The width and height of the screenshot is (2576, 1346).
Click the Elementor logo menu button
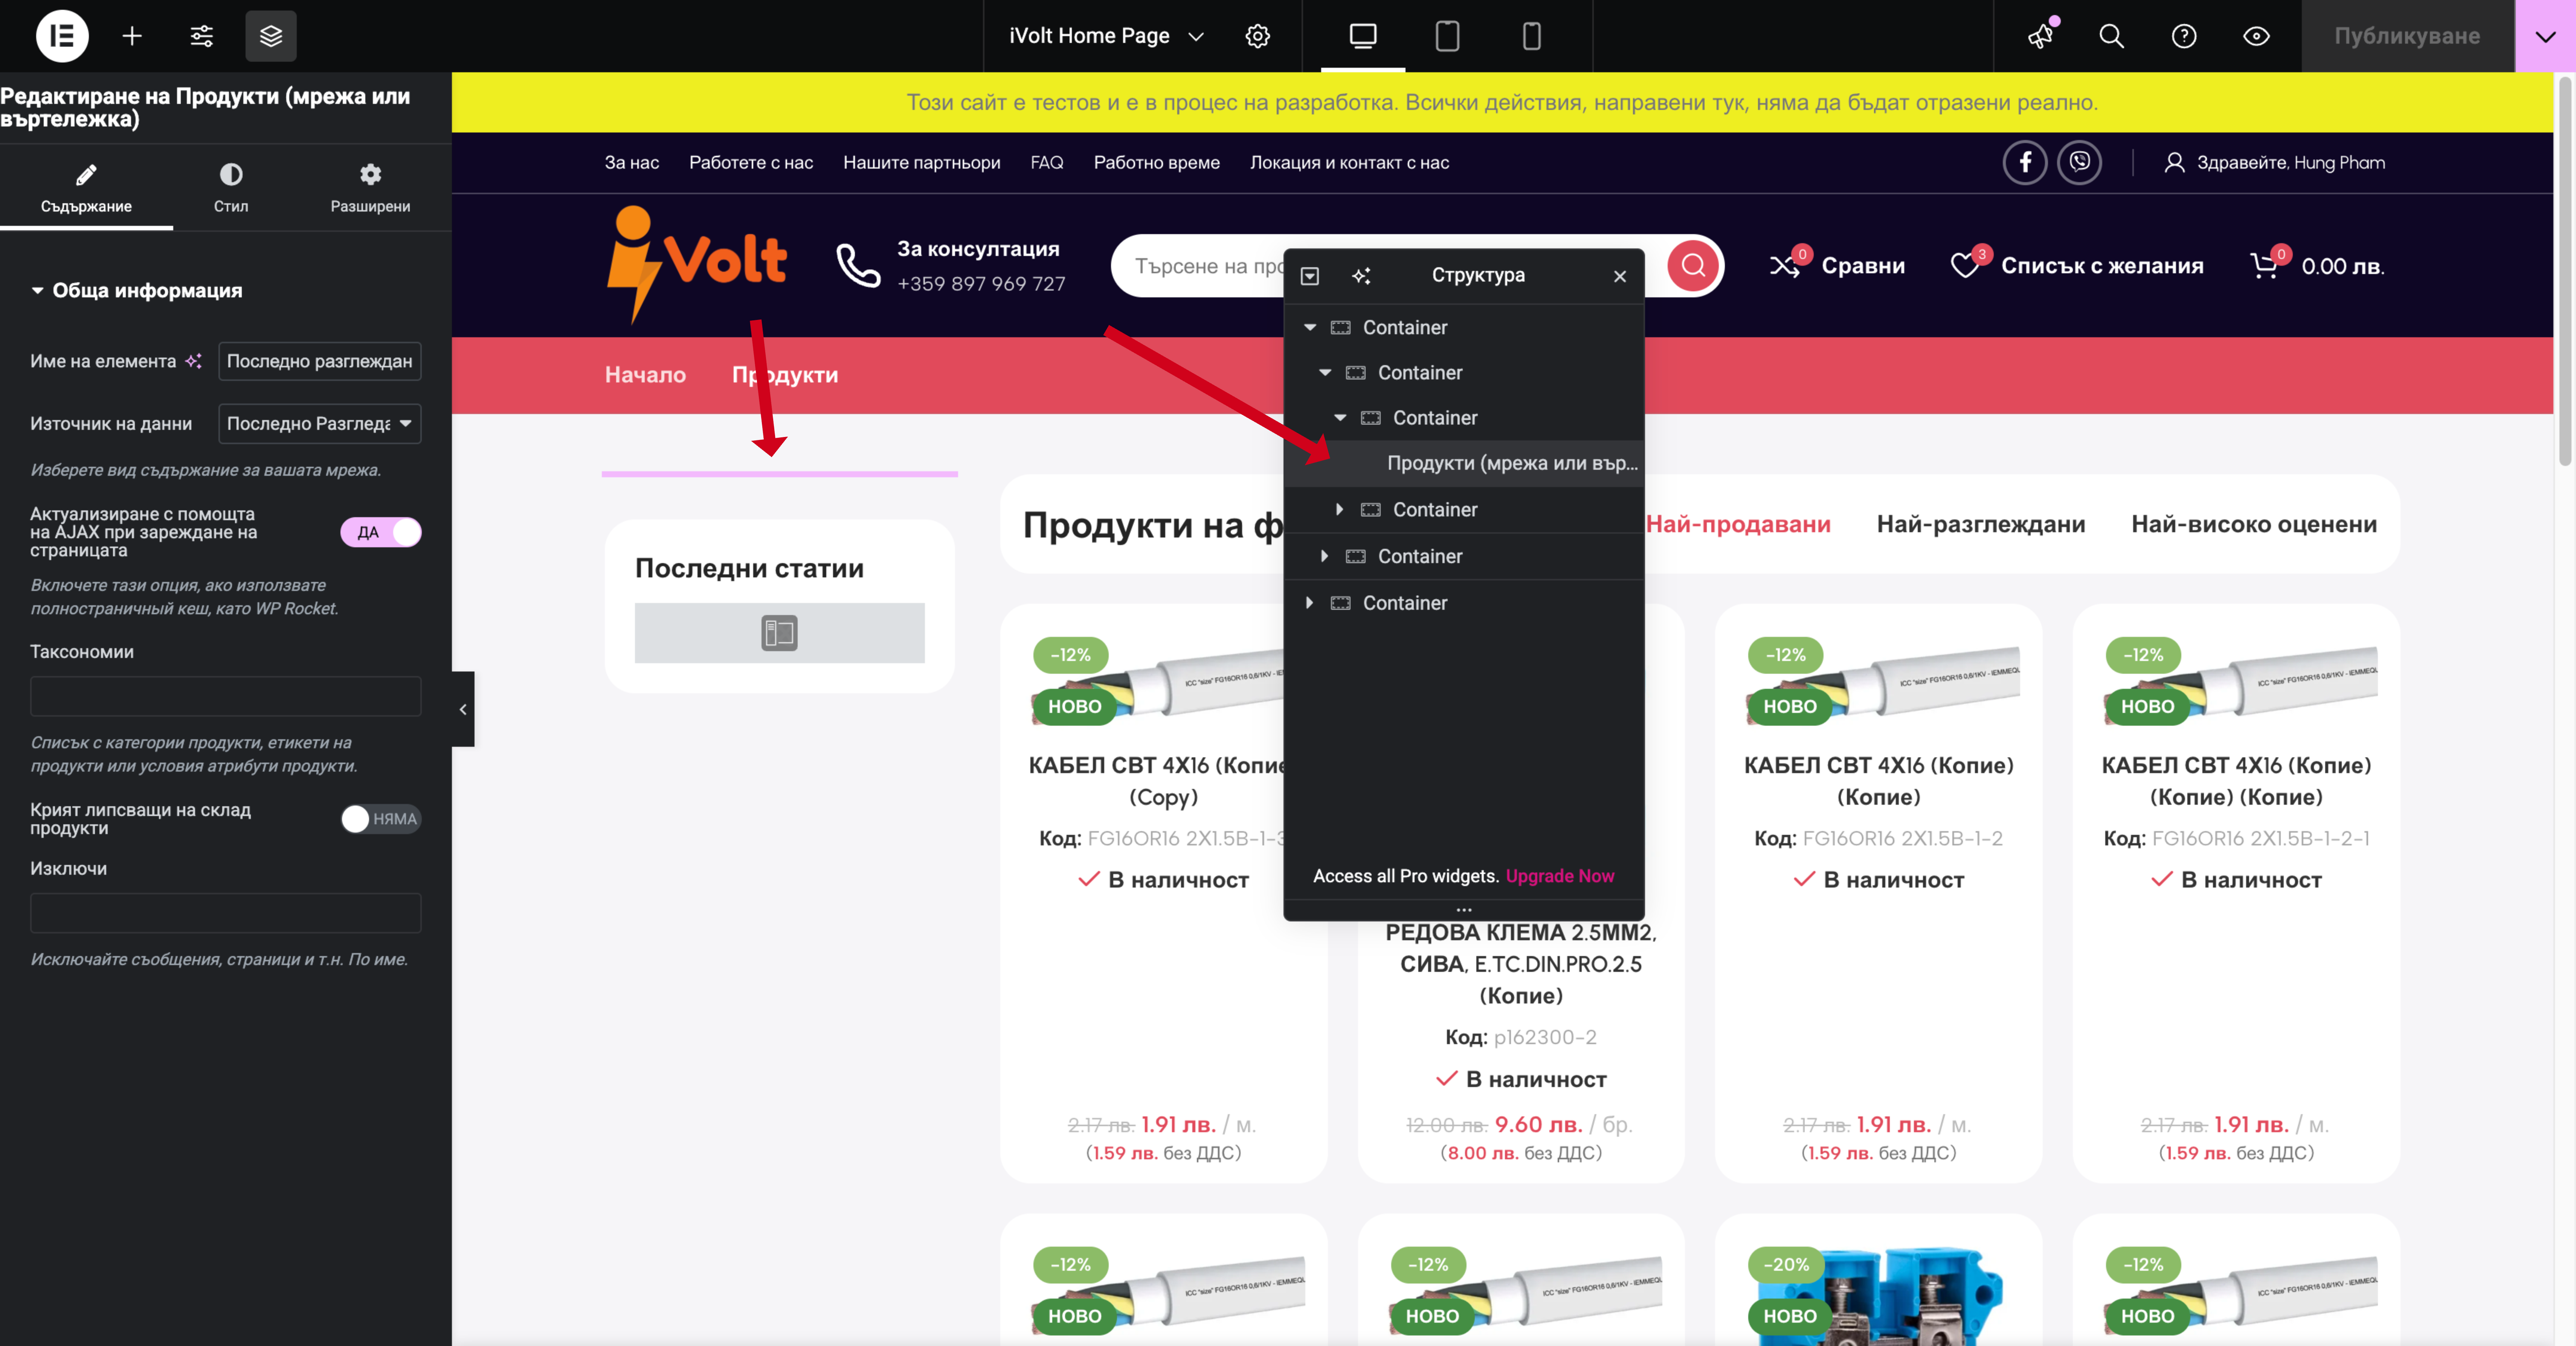tap(62, 36)
